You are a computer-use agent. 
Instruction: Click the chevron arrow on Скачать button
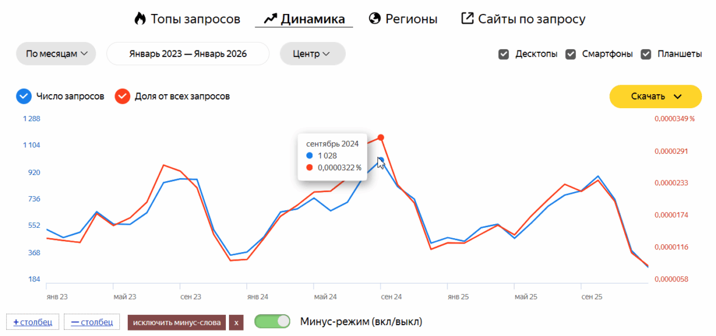tap(678, 97)
